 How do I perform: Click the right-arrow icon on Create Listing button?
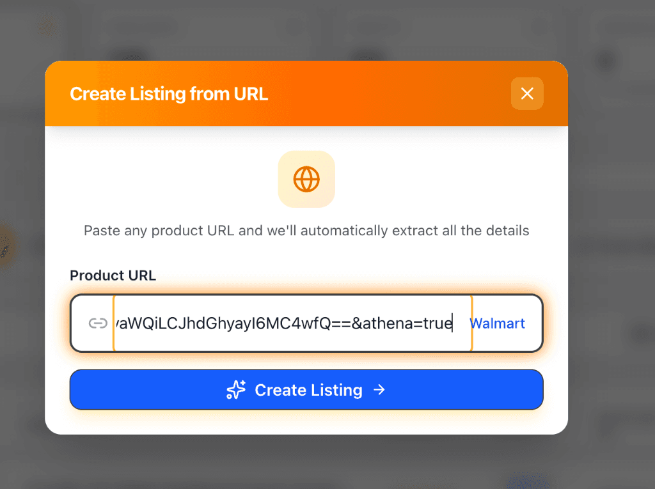pos(380,389)
